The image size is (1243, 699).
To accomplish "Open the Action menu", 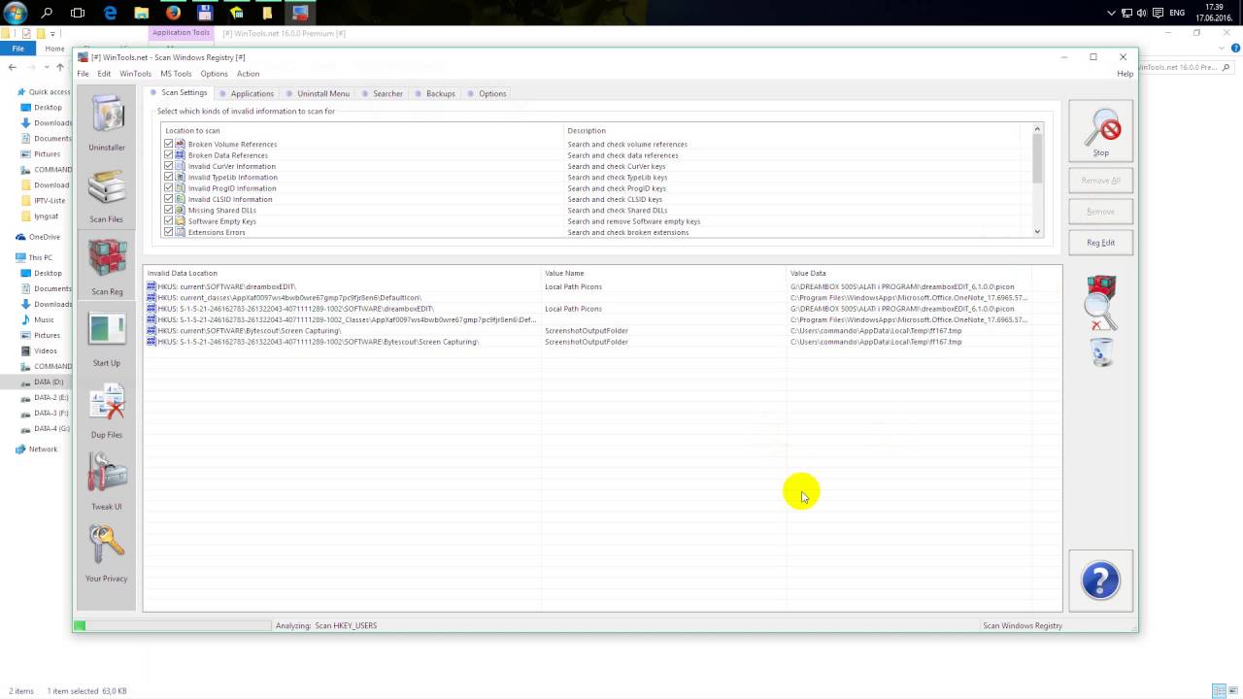I will click(x=248, y=74).
